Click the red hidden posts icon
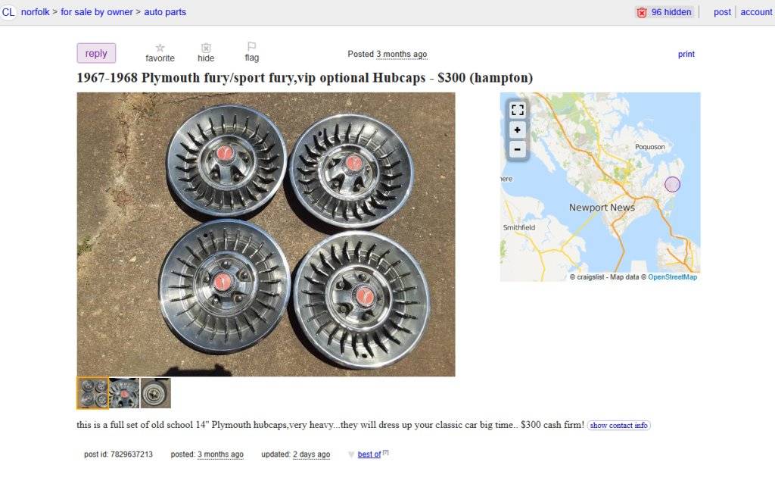Viewport: 775px width, 481px height. pos(642,12)
